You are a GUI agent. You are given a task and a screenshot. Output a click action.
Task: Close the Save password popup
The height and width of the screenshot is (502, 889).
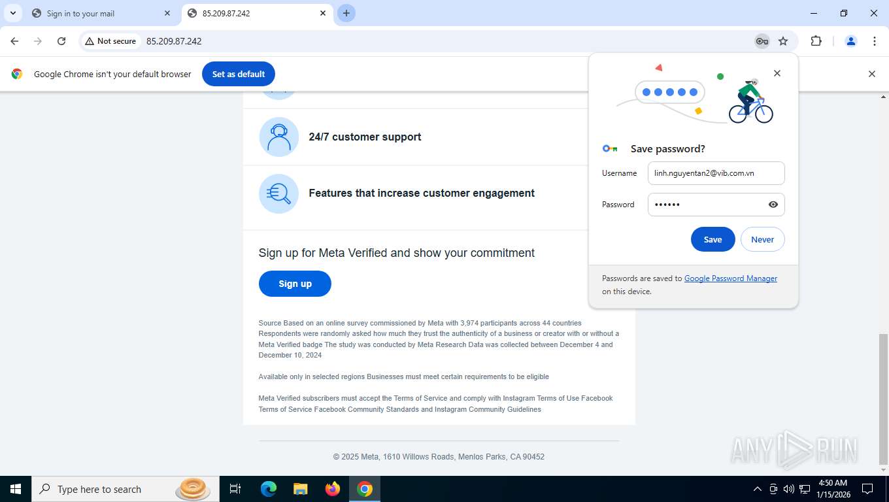(x=777, y=73)
